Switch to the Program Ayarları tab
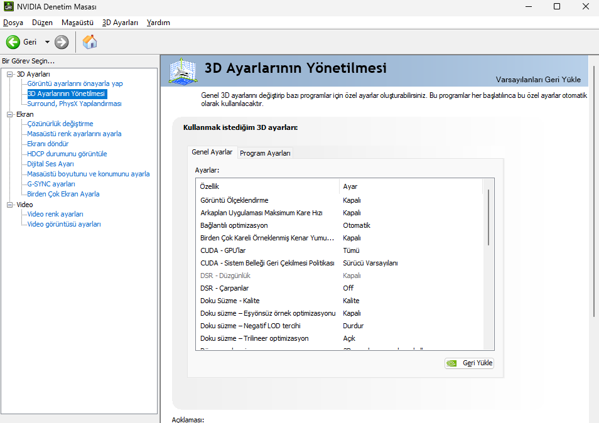The width and height of the screenshot is (599, 423). (x=265, y=153)
